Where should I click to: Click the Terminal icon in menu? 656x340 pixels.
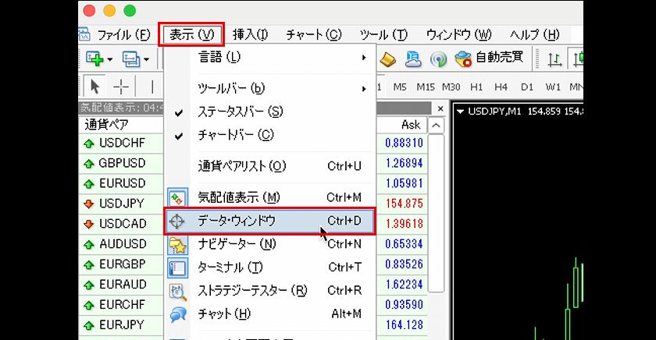point(178,267)
